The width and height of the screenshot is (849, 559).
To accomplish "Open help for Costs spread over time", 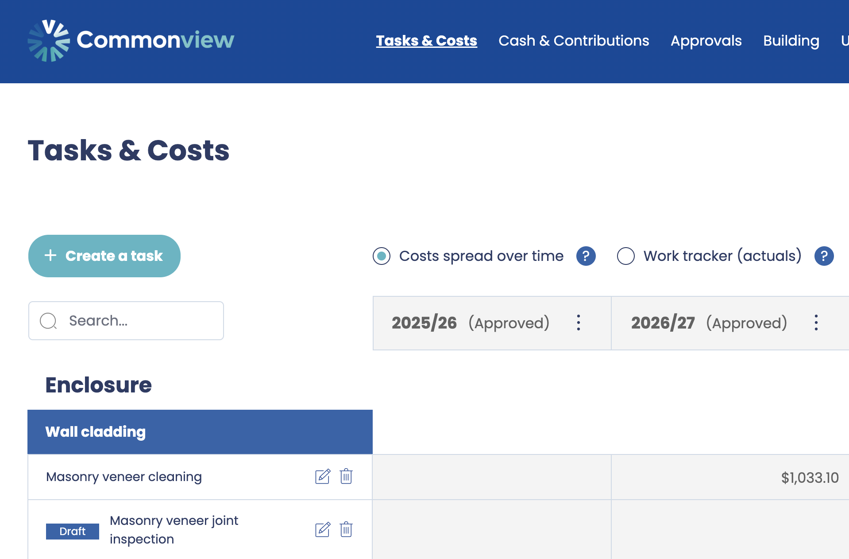I will [586, 256].
